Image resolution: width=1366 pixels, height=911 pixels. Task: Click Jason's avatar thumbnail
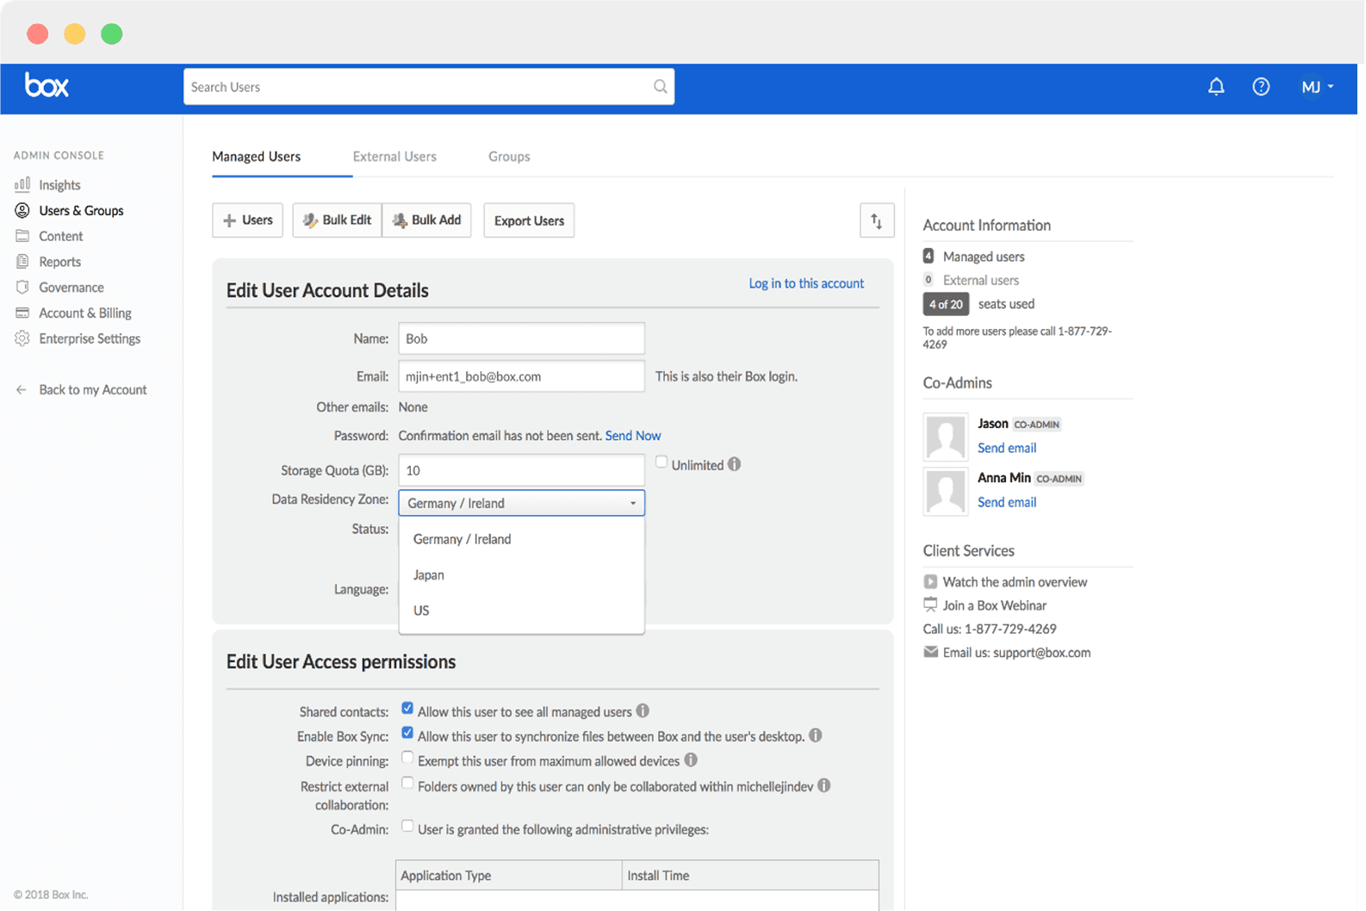point(946,437)
